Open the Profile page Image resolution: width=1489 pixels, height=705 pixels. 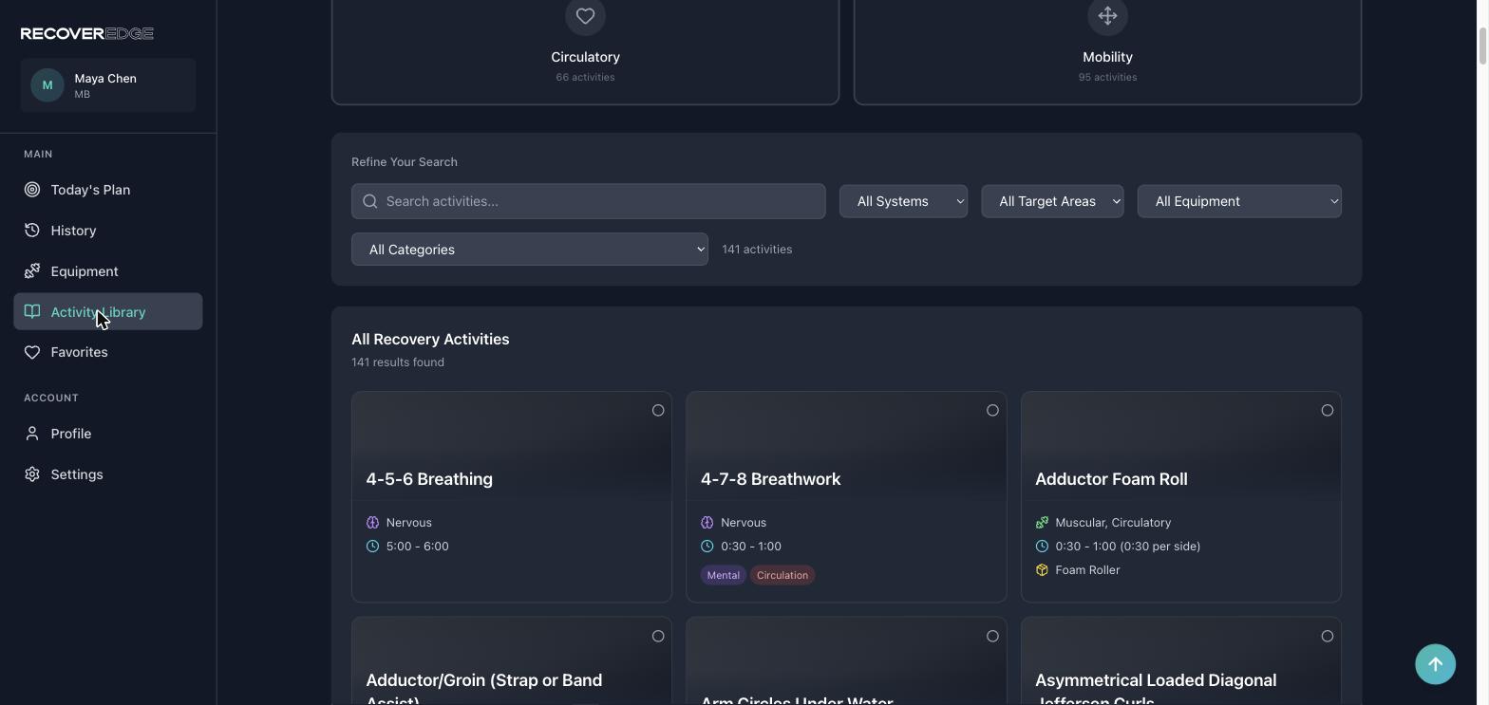coord(108,434)
